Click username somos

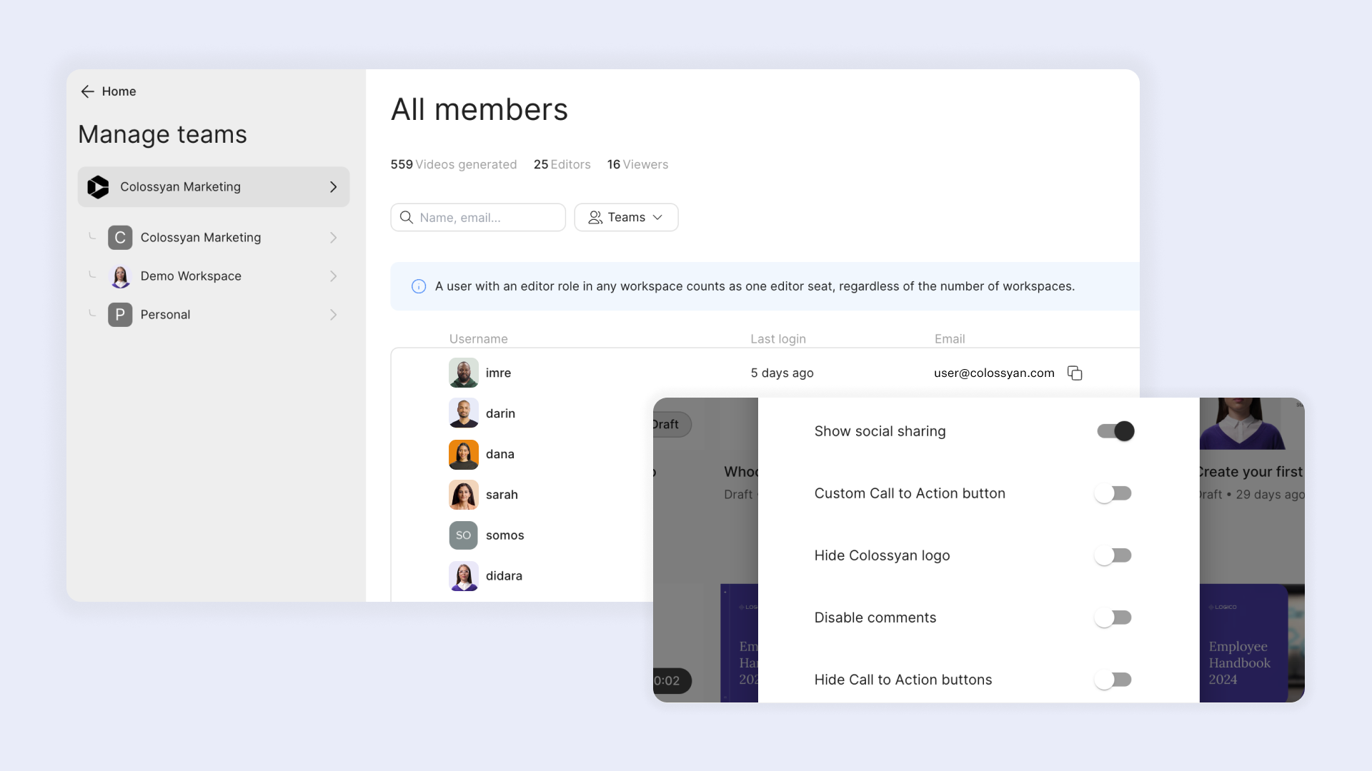click(504, 535)
